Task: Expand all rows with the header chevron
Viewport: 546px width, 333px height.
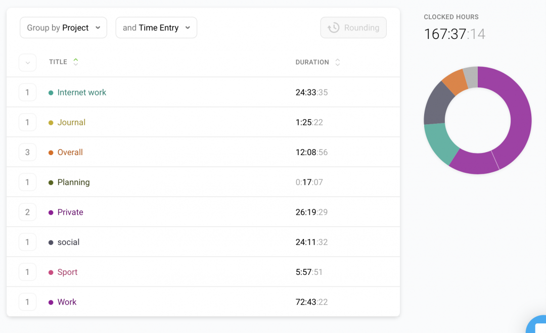Action: click(27, 63)
